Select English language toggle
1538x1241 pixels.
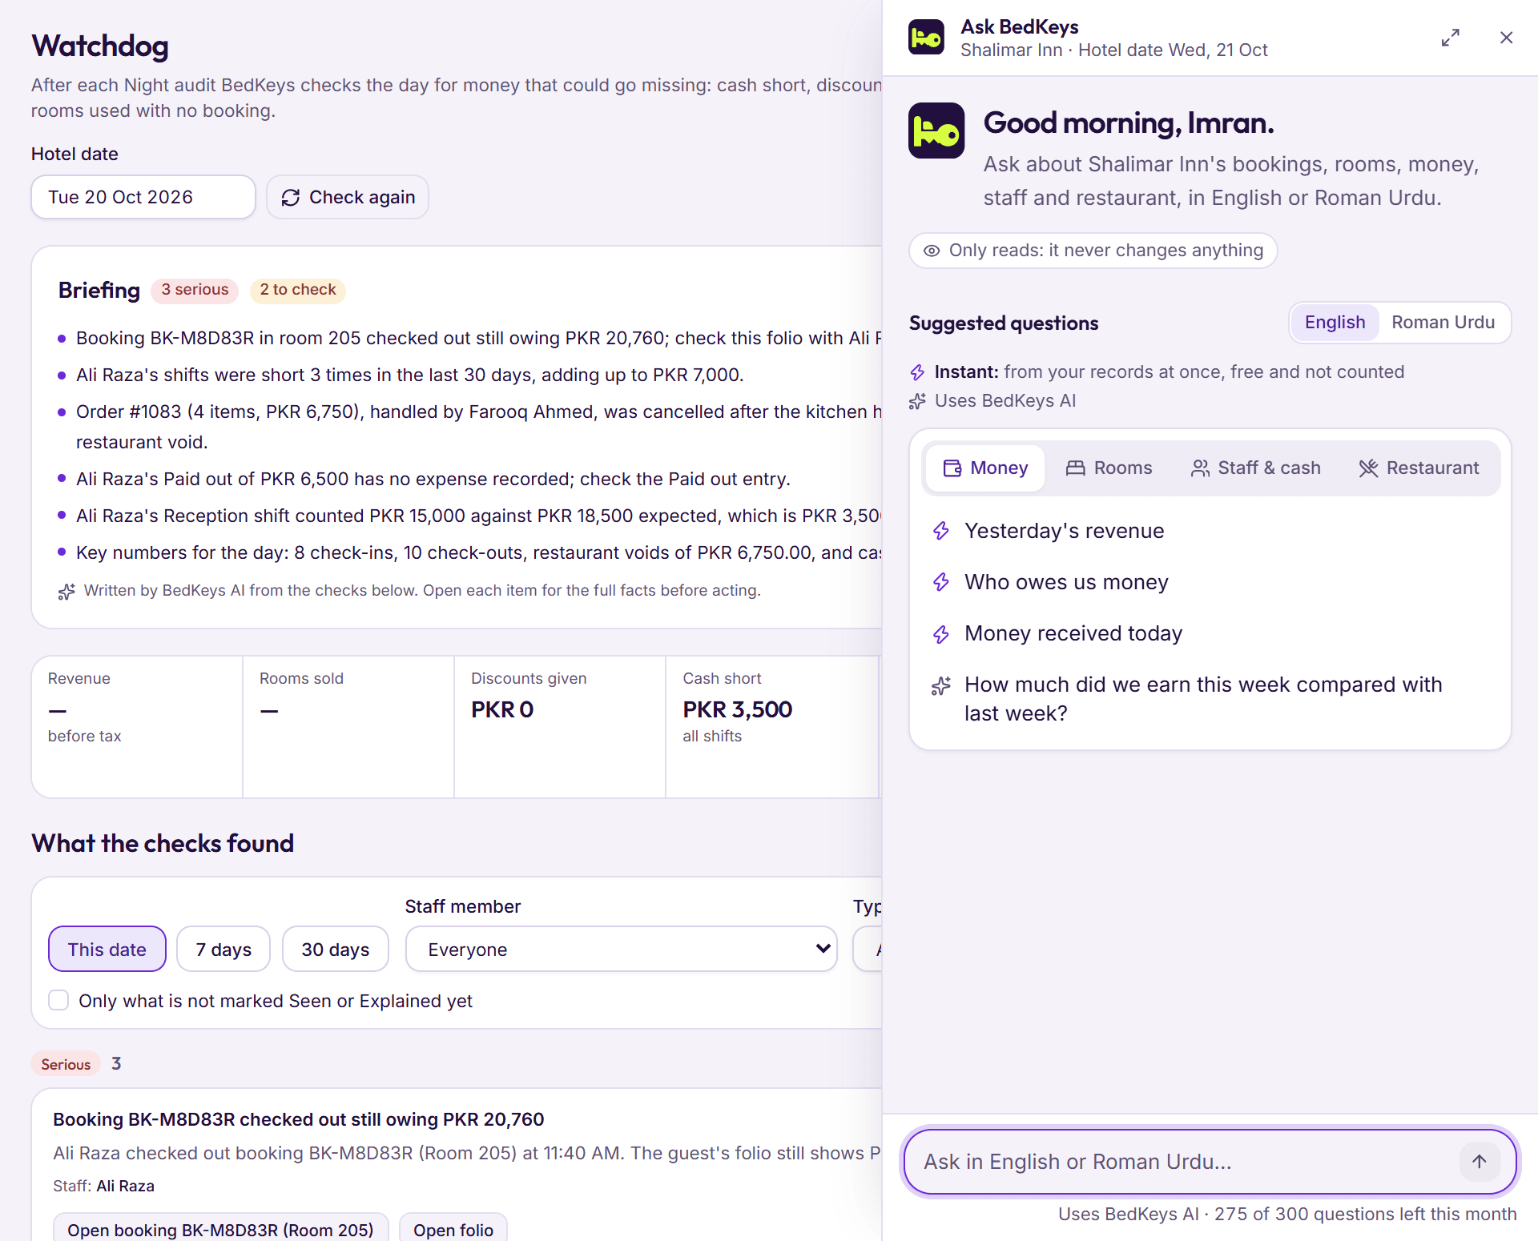coord(1335,322)
